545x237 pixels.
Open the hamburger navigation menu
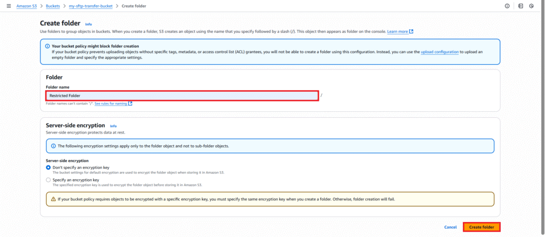[9, 6]
